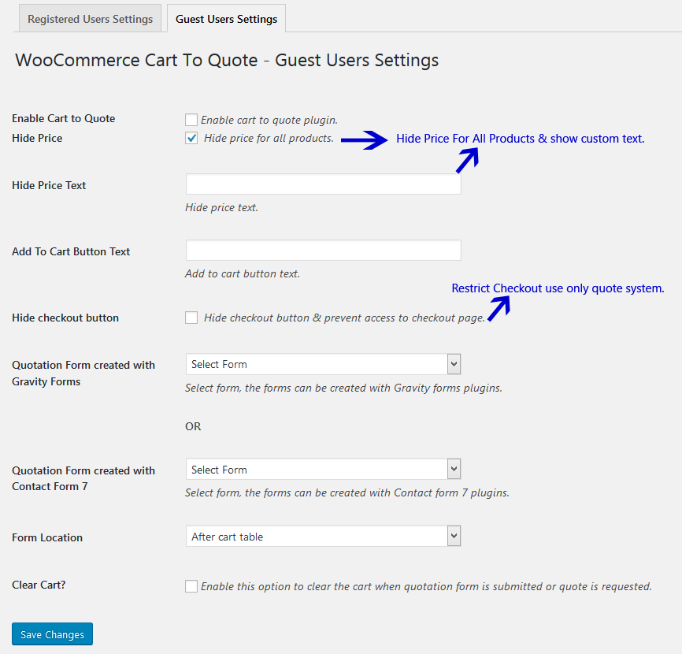The image size is (682, 654).
Task: Switch to Registered Users Settings tab
Action: (91, 19)
